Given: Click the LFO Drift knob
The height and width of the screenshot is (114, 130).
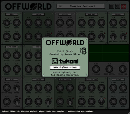Looking at the screenshot, I should coord(17,37).
